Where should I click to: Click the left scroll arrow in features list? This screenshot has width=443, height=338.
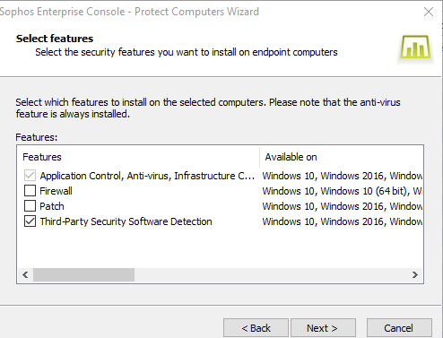(25, 274)
